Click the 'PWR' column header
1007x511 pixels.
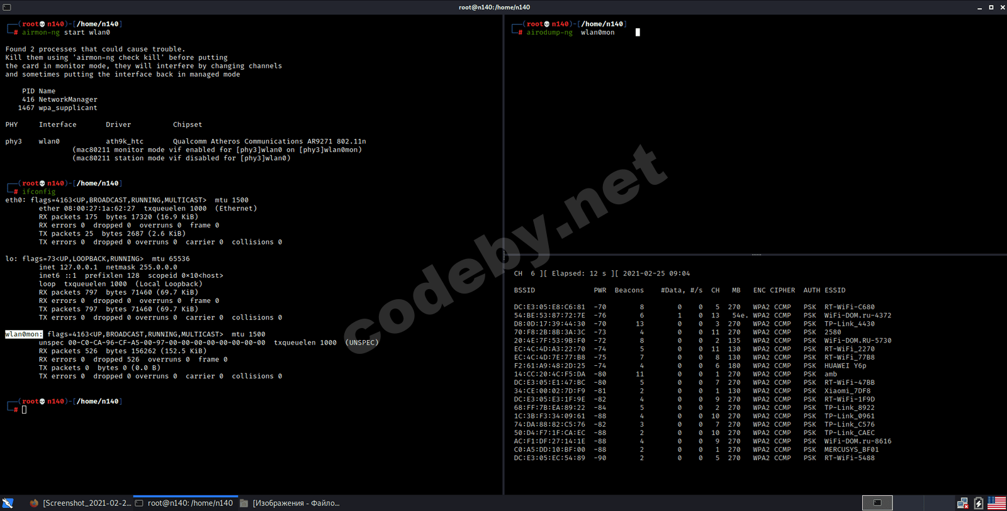(600, 290)
